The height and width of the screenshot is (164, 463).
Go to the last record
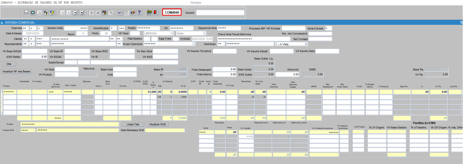pyautogui.click(x=82, y=13)
